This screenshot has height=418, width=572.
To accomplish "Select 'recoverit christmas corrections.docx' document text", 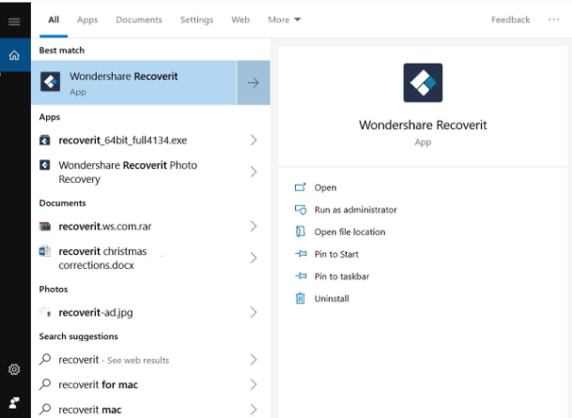I will tap(102, 258).
